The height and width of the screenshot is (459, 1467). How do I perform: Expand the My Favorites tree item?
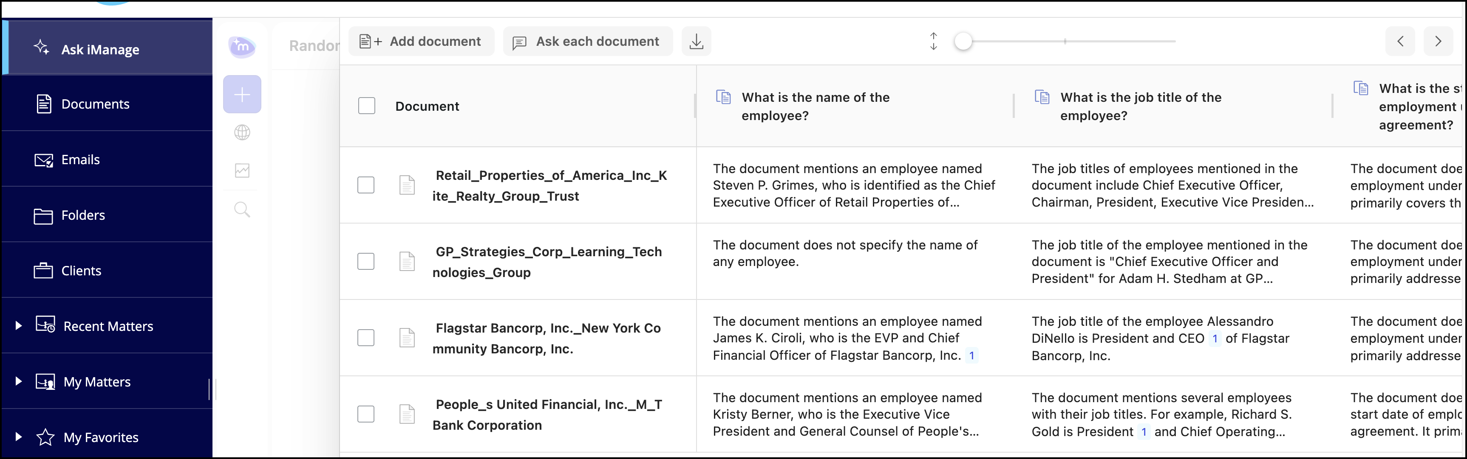pos(18,437)
